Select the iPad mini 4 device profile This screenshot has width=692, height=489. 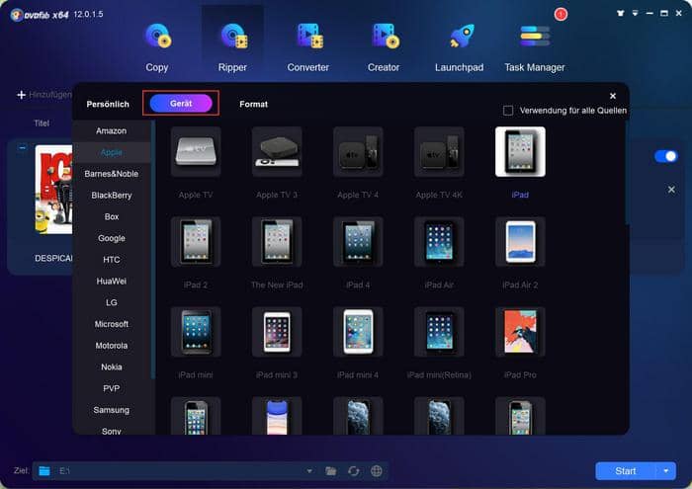click(358, 332)
